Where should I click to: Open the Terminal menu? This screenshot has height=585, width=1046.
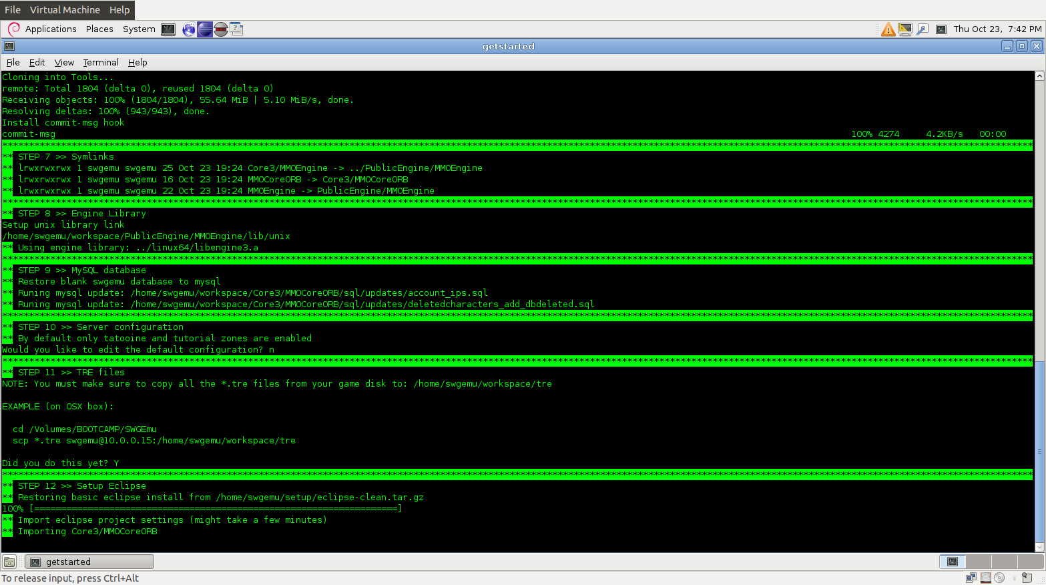[x=101, y=63]
